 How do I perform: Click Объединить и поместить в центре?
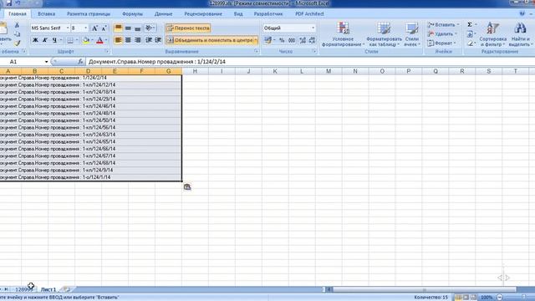tap(210, 40)
